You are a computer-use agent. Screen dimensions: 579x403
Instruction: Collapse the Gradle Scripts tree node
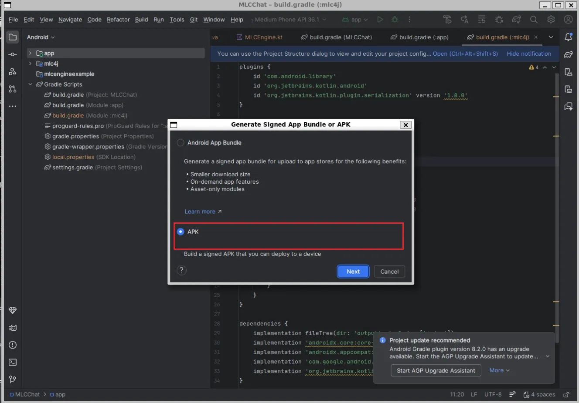(x=30, y=84)
